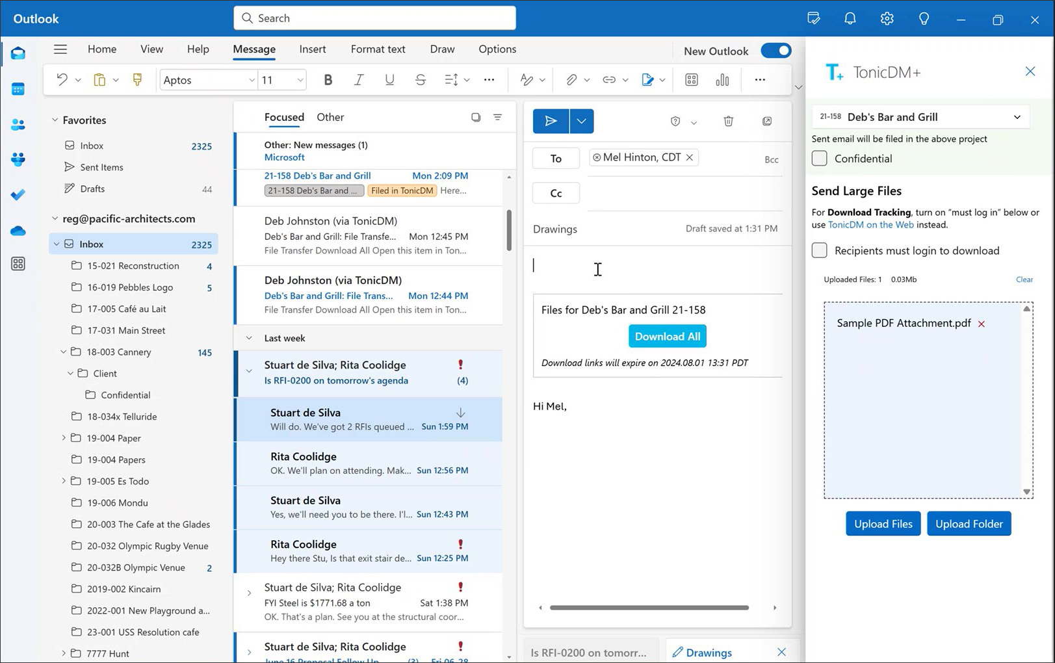This screenshot has height=663, width=1055.
Task: Collapse the Last week group
Action: coord(249,338)
